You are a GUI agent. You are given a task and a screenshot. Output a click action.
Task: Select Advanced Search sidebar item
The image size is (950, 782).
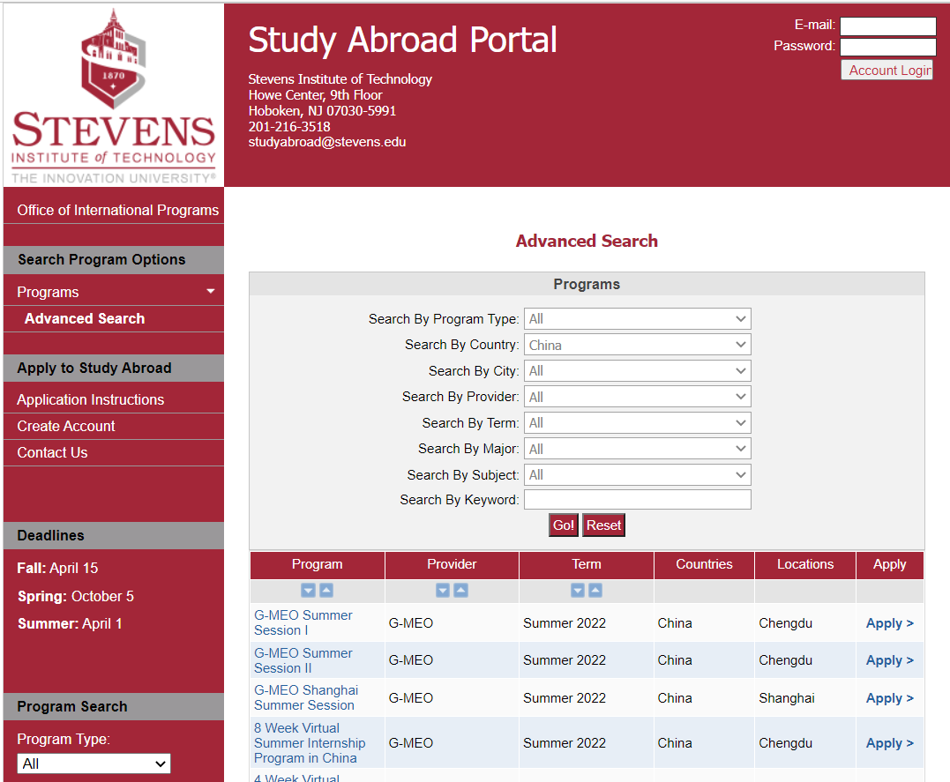(x=114, y=318)
